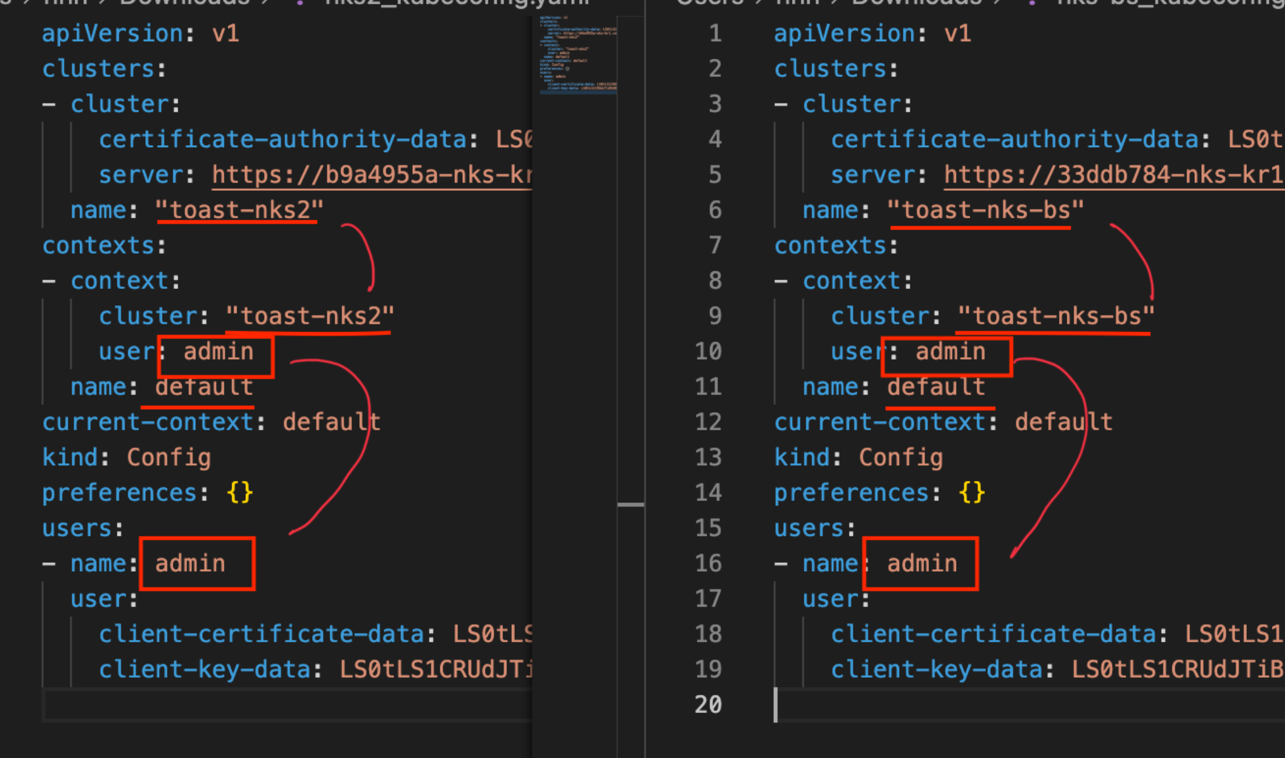The image size is (1285, 758).
Task: Click the YAML file icon in right breadcrumb
Action: coord(1032,3)
